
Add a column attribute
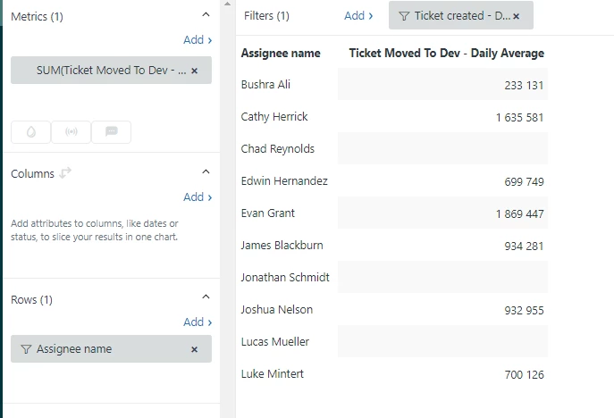[x=198, y=197]
